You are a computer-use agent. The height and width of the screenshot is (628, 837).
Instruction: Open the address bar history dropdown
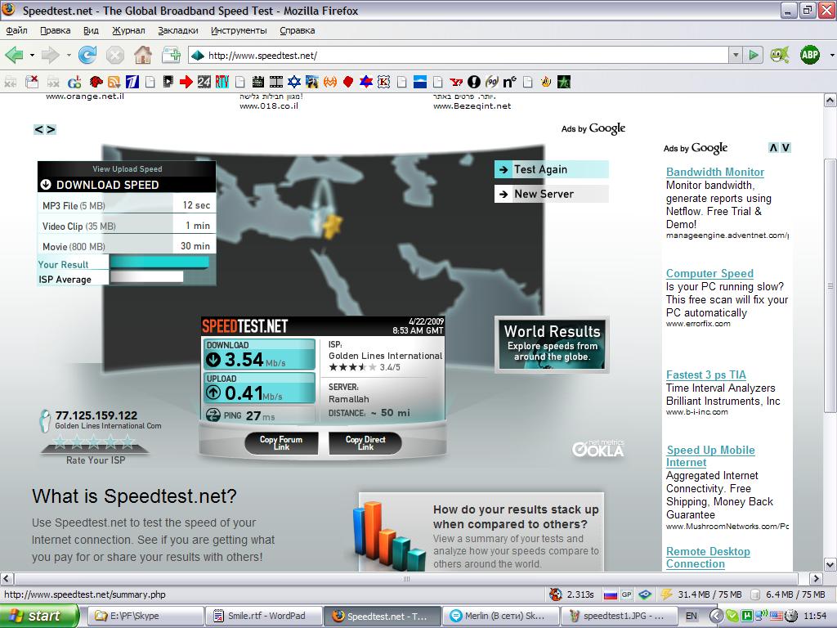(736, 55)
